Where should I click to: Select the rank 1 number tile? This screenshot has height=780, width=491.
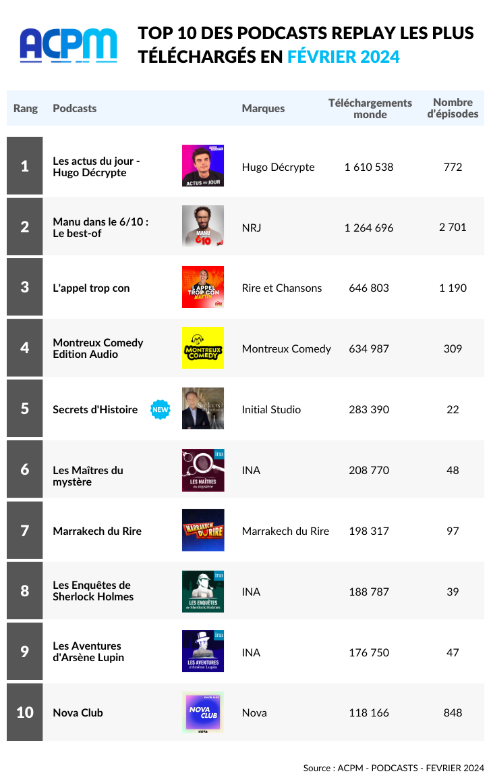[25, 165]
